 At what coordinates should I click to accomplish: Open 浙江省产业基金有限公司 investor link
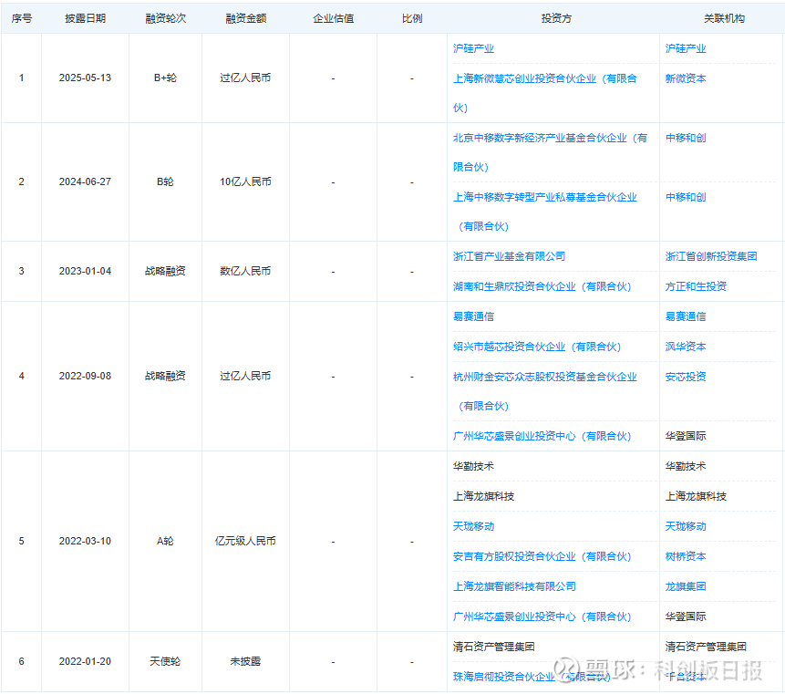(509, 256)
